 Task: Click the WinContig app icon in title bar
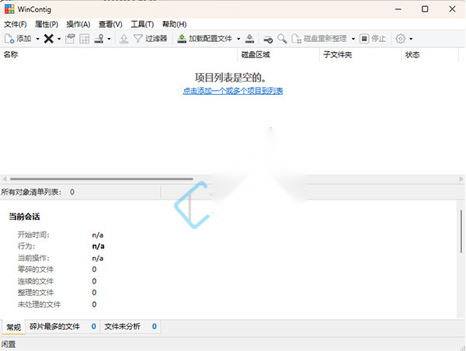point(9,9)
